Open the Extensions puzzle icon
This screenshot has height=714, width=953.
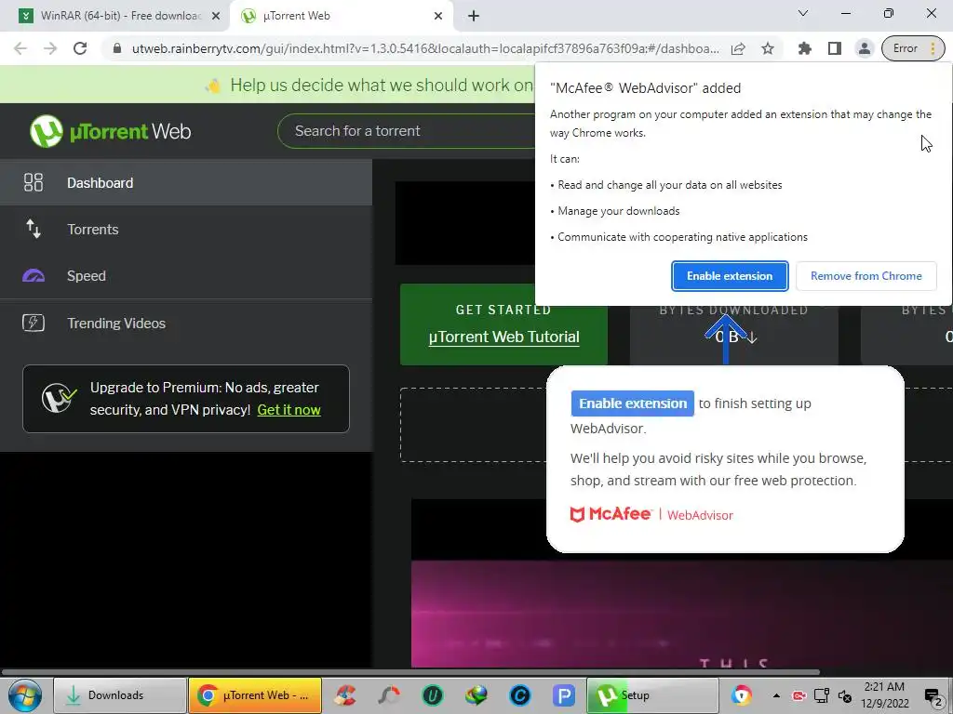click(805, 48)
